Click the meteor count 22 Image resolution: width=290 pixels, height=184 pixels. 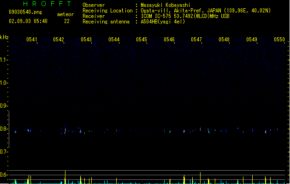67,21
